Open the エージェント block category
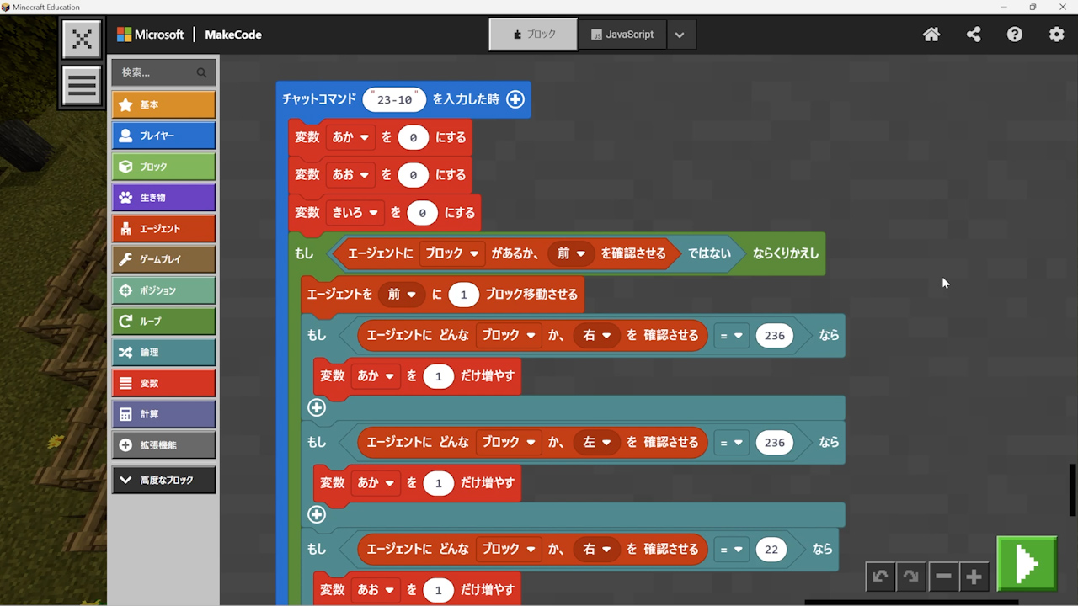Screen dimensions: 1078x606 (x=163, y=229)
